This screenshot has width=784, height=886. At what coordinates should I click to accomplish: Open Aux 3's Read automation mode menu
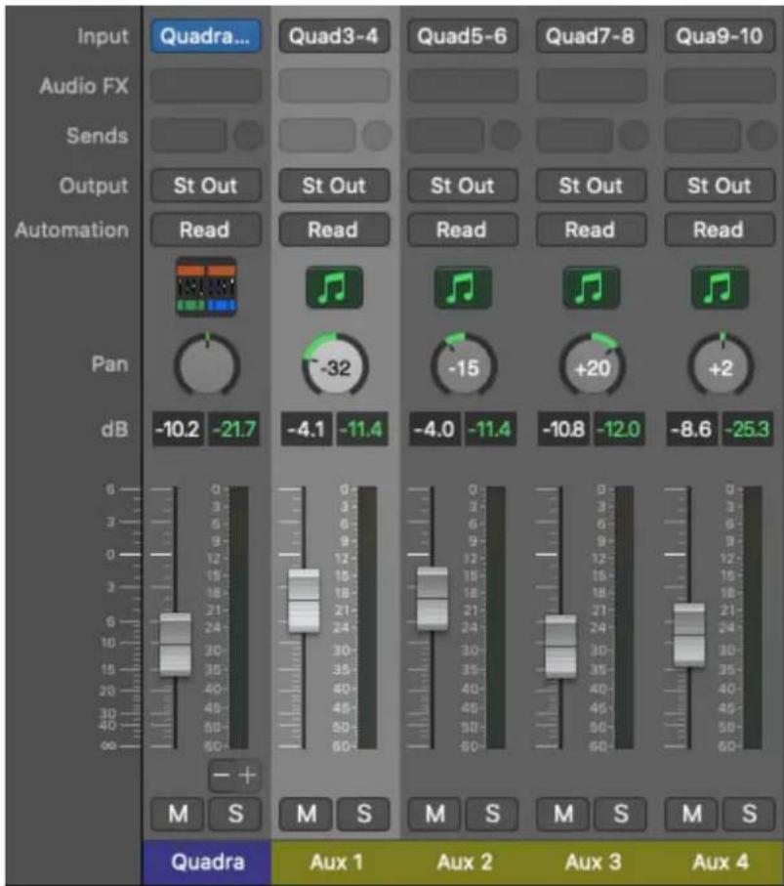click(x=591, y=230)
